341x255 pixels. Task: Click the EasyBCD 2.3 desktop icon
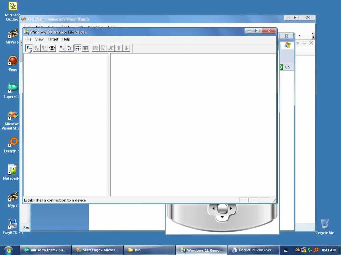click(13, 226)
